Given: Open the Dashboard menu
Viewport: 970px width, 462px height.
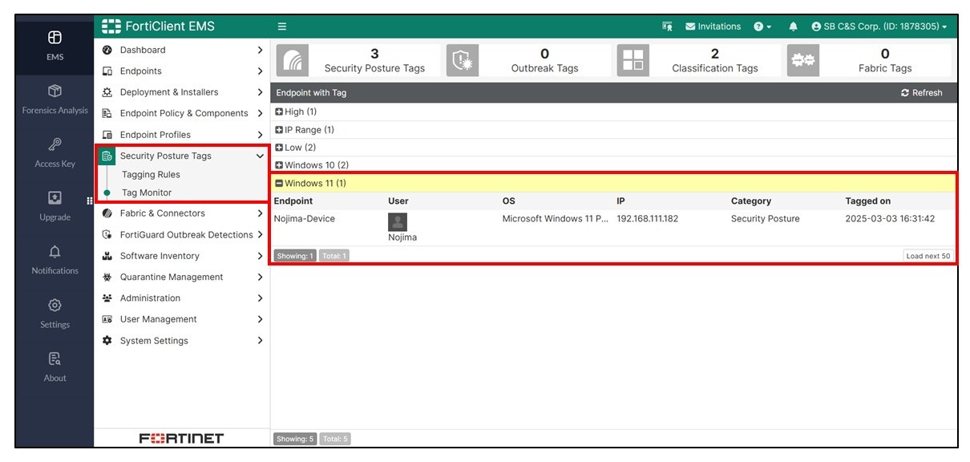Looking at the screenshot, I should (x=182, y=50).
